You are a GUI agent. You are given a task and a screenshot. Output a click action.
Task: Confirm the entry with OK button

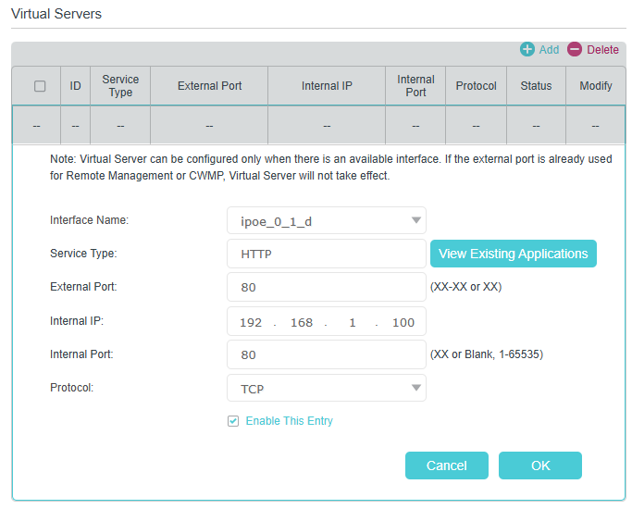pyautogui.click(x=540, y=466)
